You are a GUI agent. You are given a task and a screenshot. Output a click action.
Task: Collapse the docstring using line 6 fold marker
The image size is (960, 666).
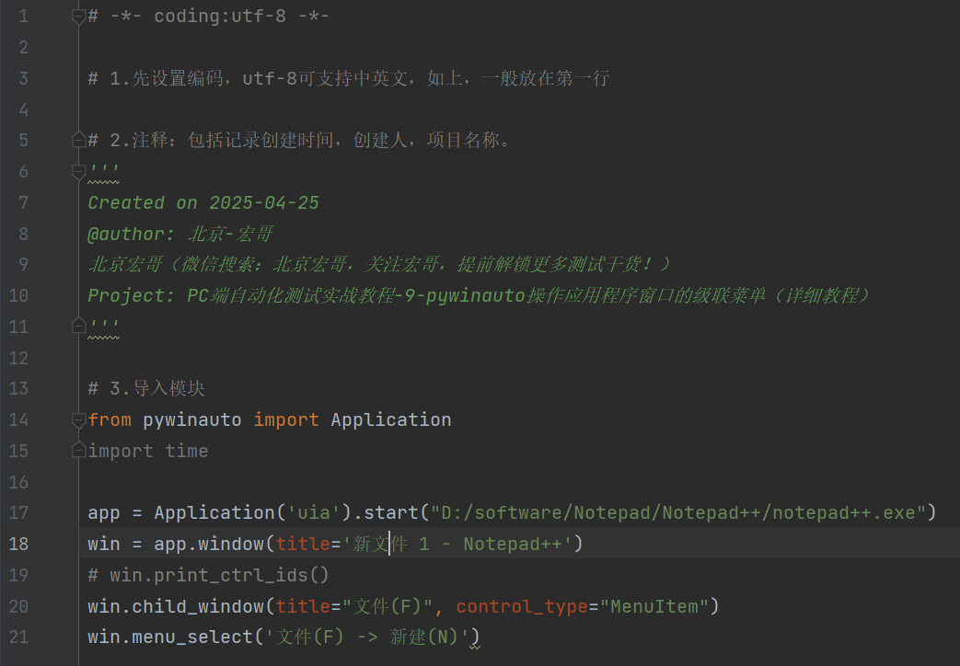coord(79,171)
